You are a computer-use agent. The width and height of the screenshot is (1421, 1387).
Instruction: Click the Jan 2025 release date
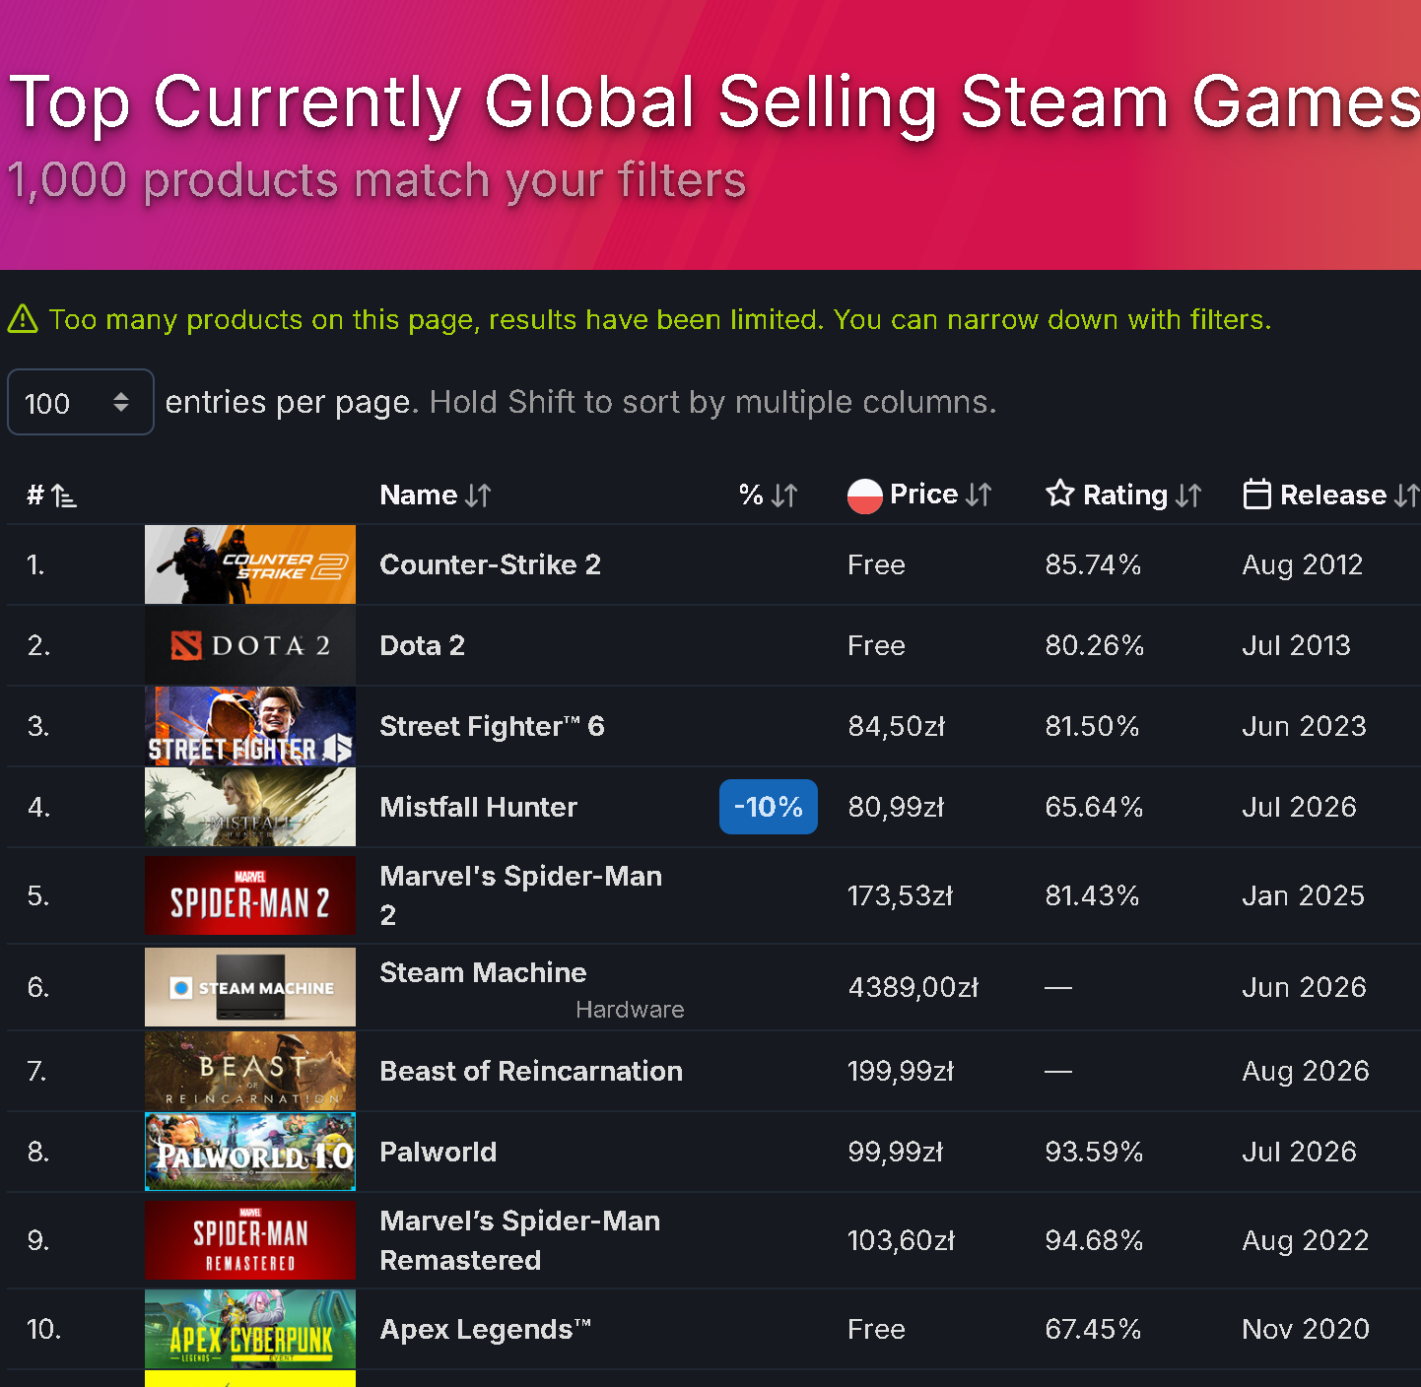point(1304,895)
